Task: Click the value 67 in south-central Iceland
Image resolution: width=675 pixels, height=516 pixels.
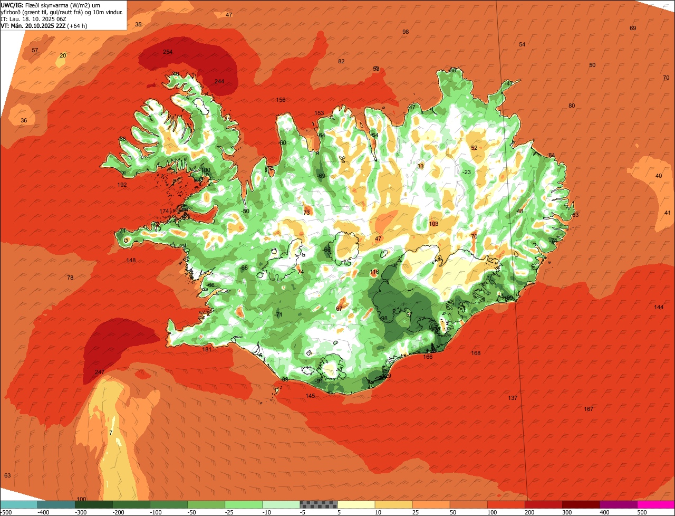Action: click(x=339, y=308)
